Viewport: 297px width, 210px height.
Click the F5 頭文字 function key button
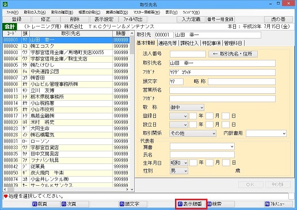pos(133,204)
